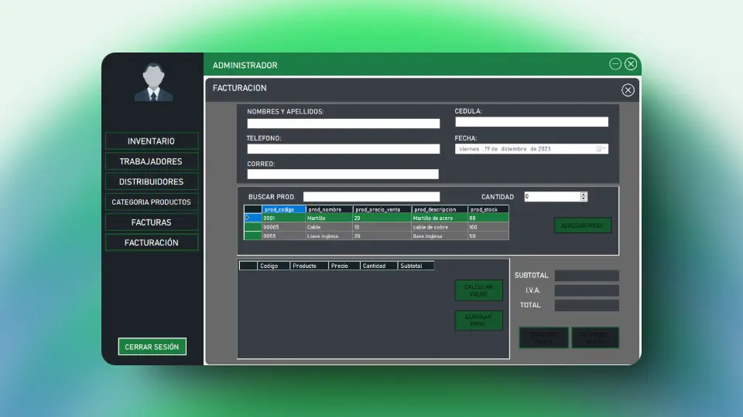Select the cell with code 0055
The width and height of the screenshot is (743, 417).
[284, 236]
